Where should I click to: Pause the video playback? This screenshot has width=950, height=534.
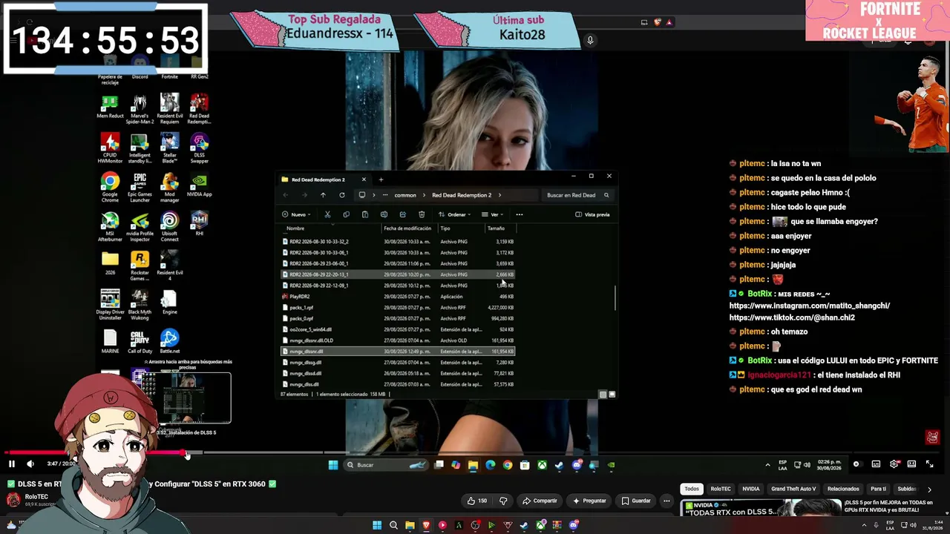[12, 464]
